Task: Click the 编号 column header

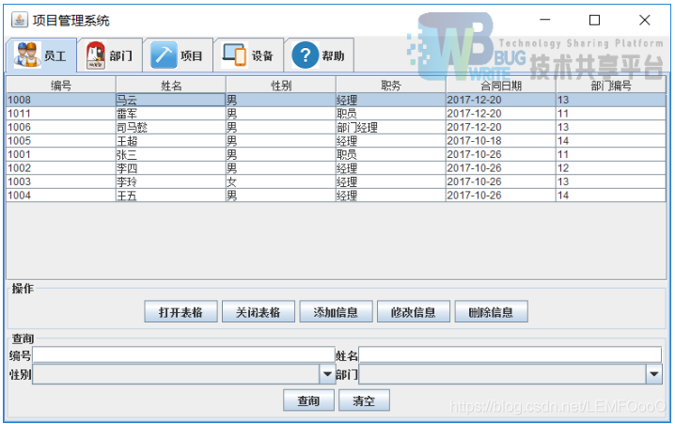Action: (x=61, y=86)
